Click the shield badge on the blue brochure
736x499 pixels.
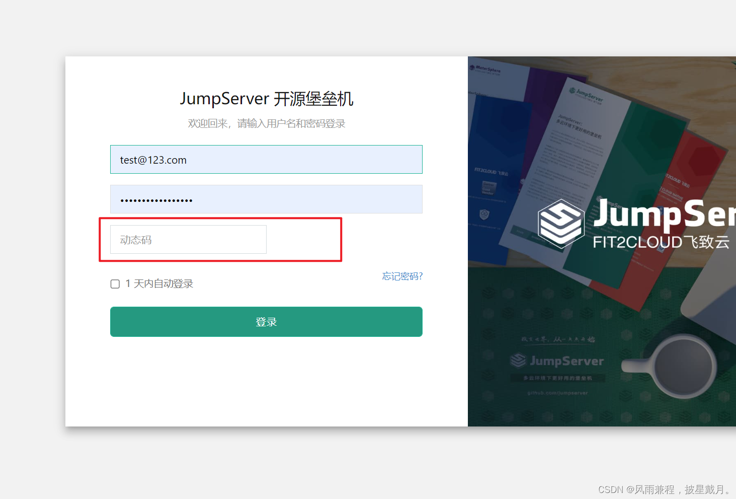[x=484, y=215]
